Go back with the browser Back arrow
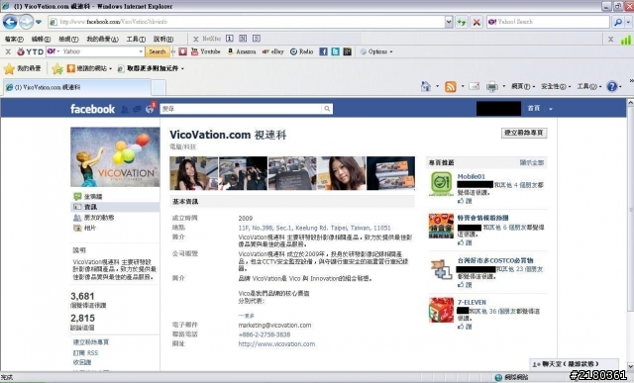Screen dimensions: 634x383 tap(10, 22)
